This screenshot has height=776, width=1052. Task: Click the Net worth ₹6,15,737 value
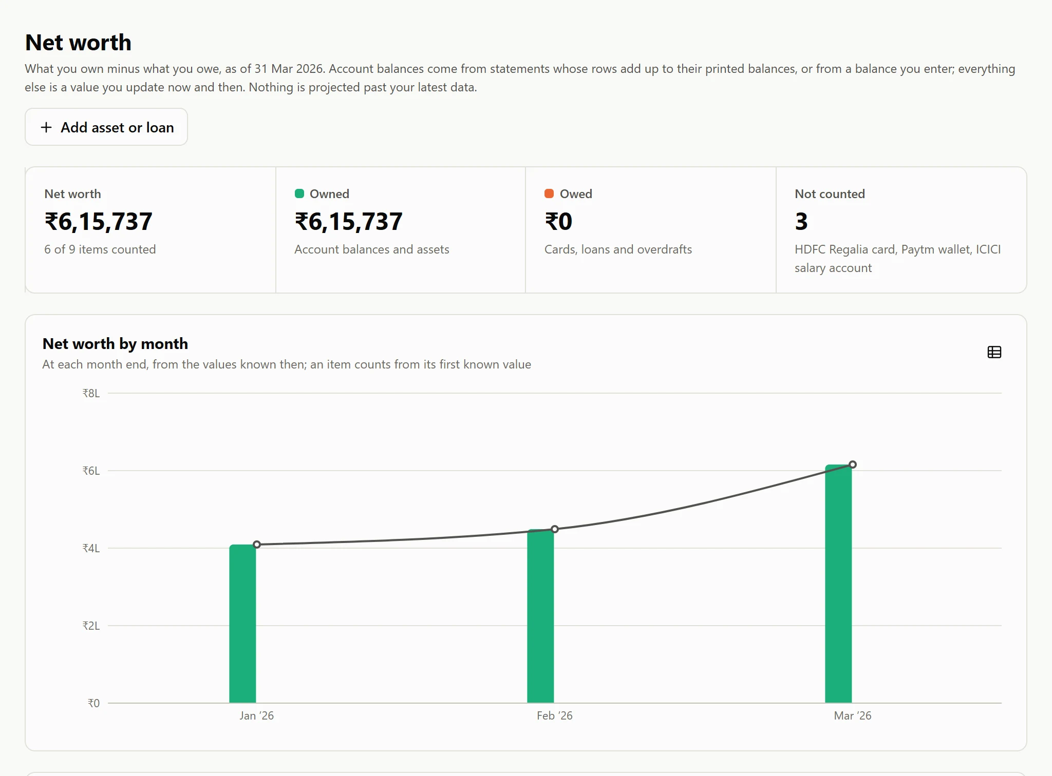point(98,222)
